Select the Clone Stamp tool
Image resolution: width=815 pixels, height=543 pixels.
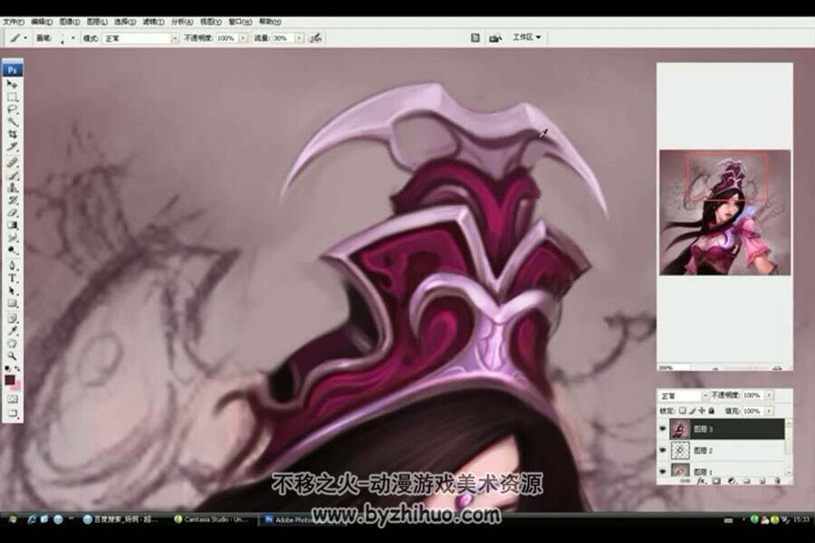pyautogui.click(x=12, y=187)
